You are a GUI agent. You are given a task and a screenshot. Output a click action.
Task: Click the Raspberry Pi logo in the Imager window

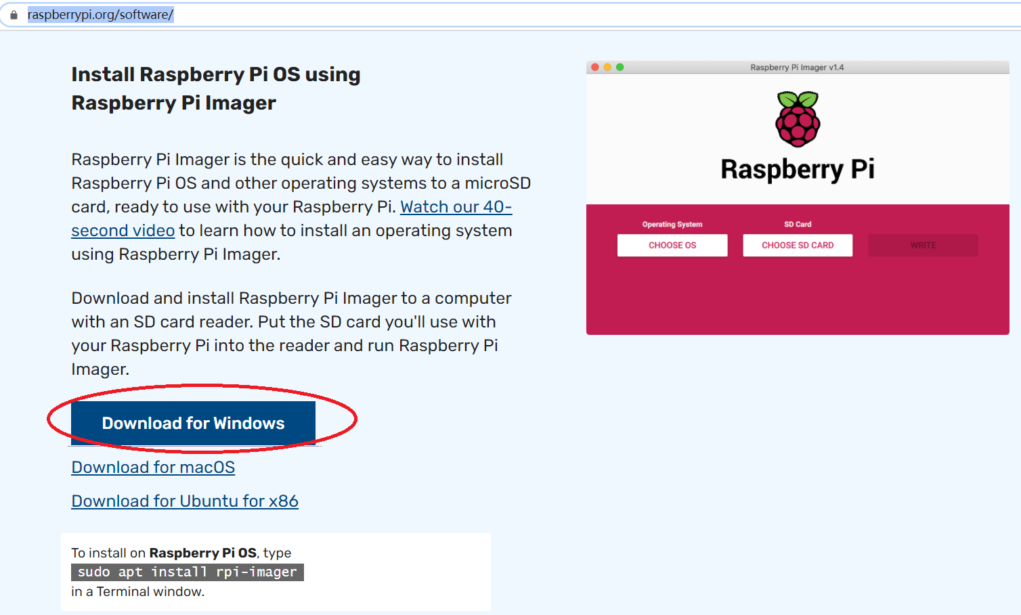tap(797, 119)
